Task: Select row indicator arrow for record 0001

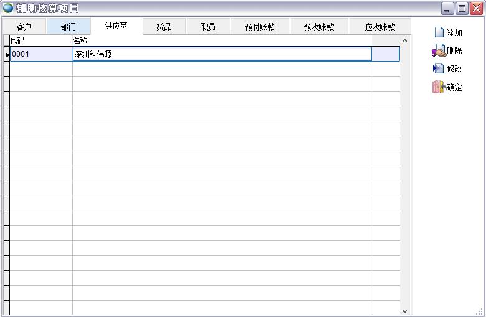Action: pyautogui.click(x=7, y=55)
